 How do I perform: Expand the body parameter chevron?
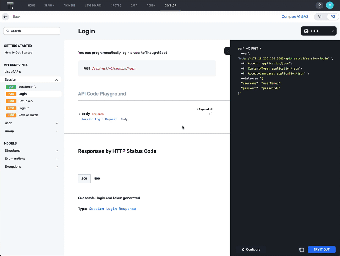coord(80,114)
